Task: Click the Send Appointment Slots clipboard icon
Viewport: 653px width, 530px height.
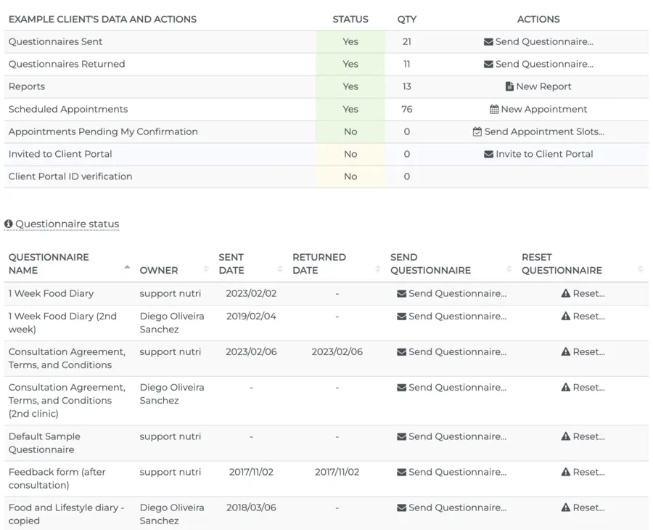Action: pos(477,131)
